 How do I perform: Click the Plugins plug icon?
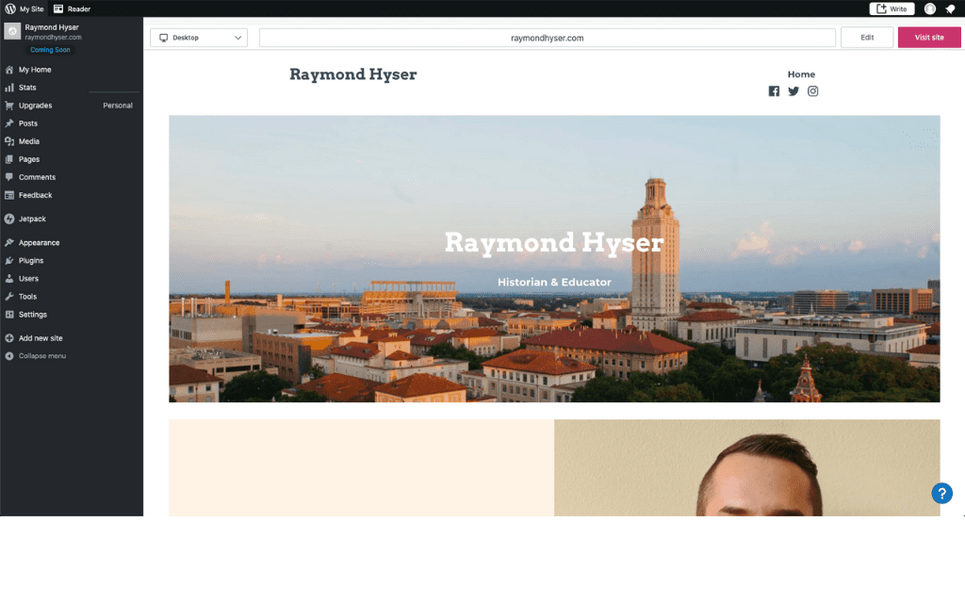pos(9,260)
